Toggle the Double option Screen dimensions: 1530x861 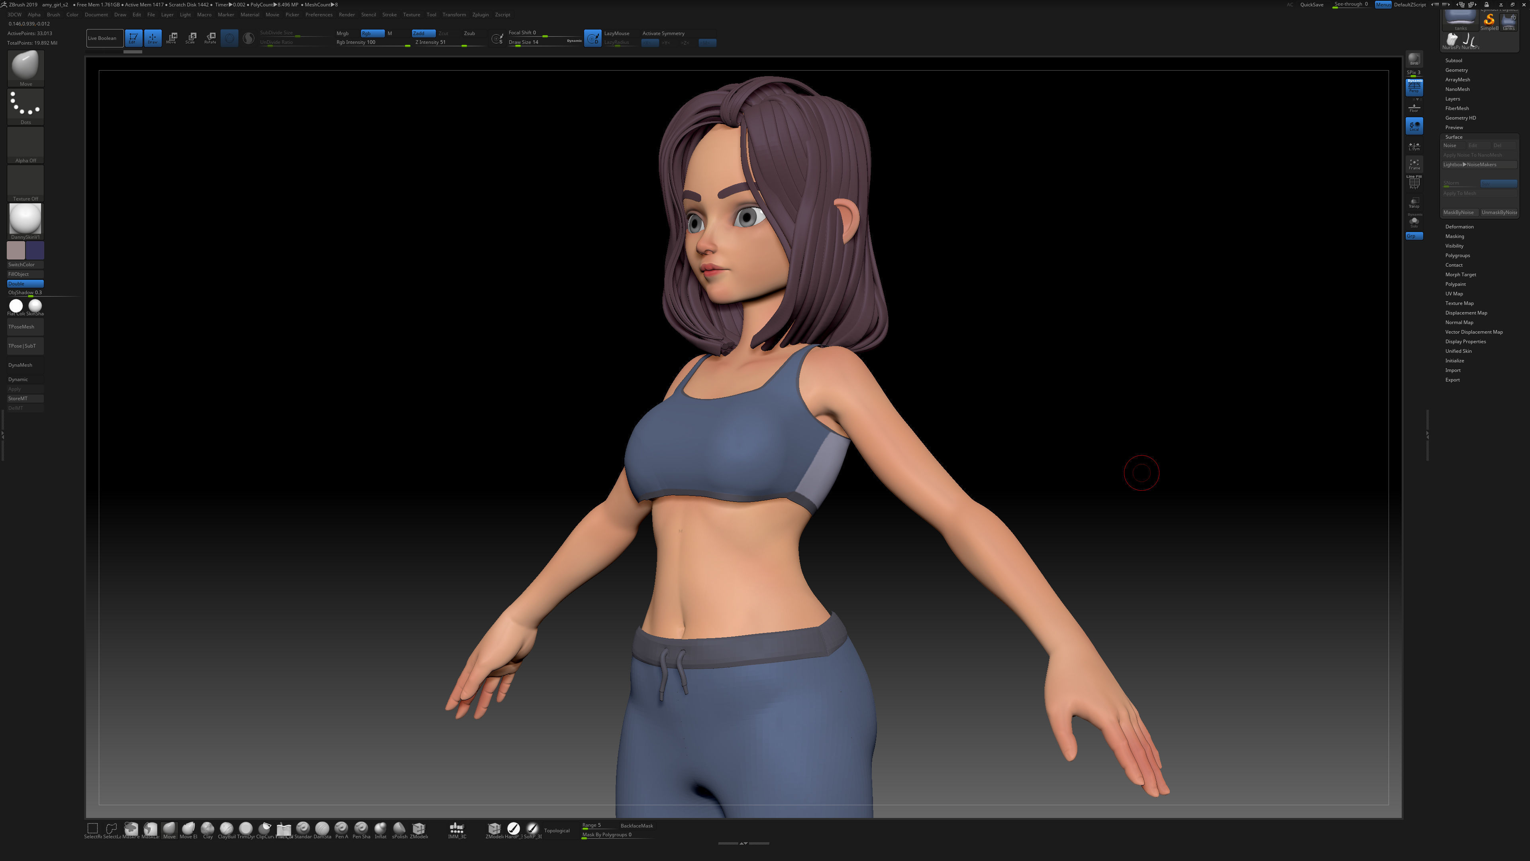25,283
